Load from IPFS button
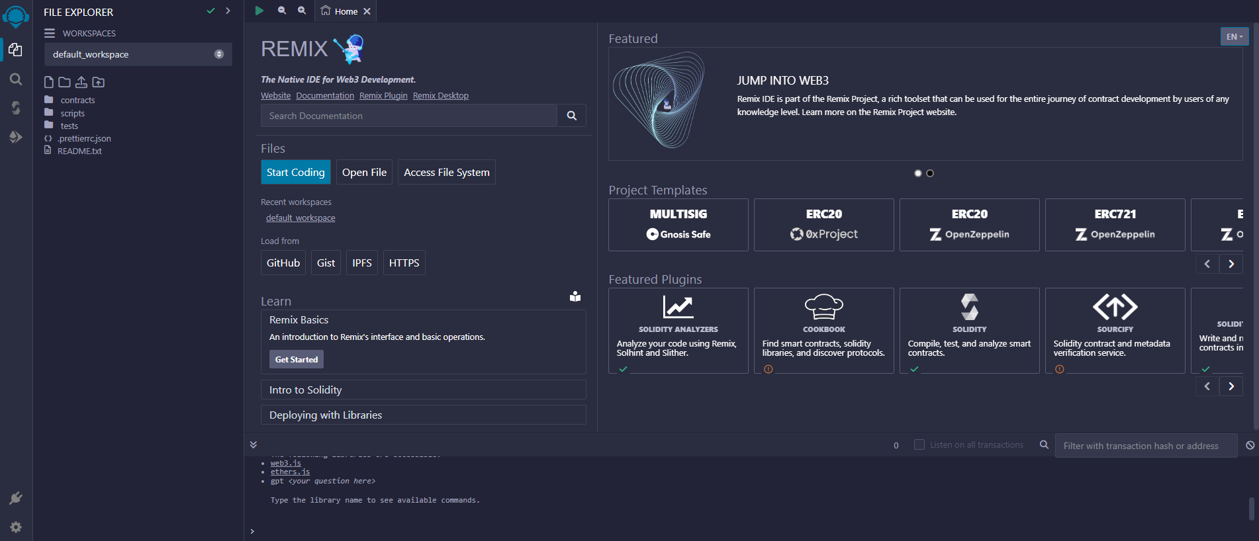The width and height of the screenshot is (1259, 541). pyautogui.click(x=362, y=263)
